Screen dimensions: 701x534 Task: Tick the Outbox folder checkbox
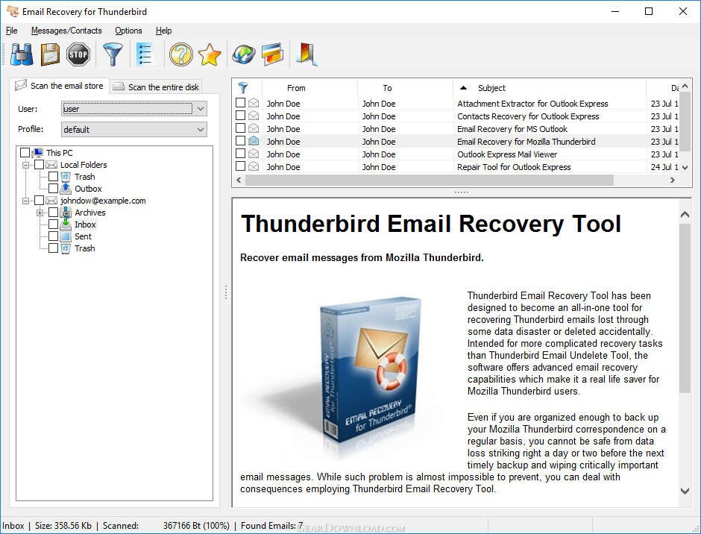(x=53, y=188)
